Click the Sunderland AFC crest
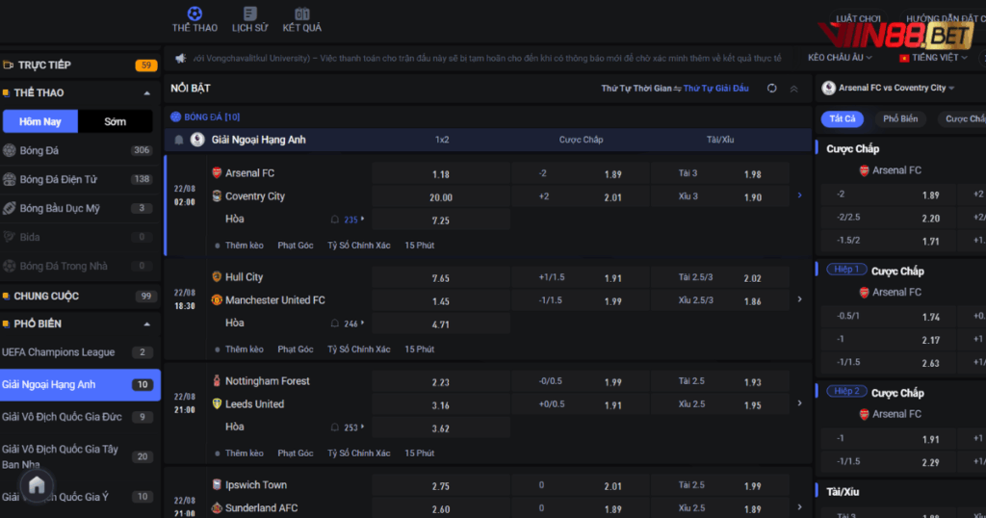Image resolution: width=986 pixels, height=518 pixels. (x=217, y=508)
